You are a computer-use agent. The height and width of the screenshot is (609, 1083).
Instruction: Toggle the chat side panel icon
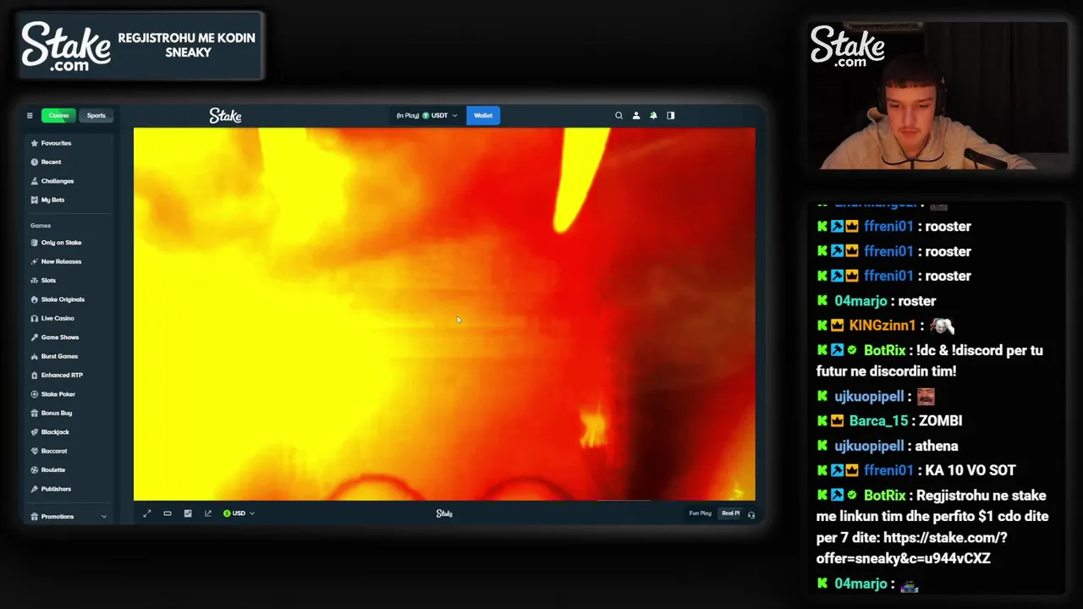(x=671, y=116)
